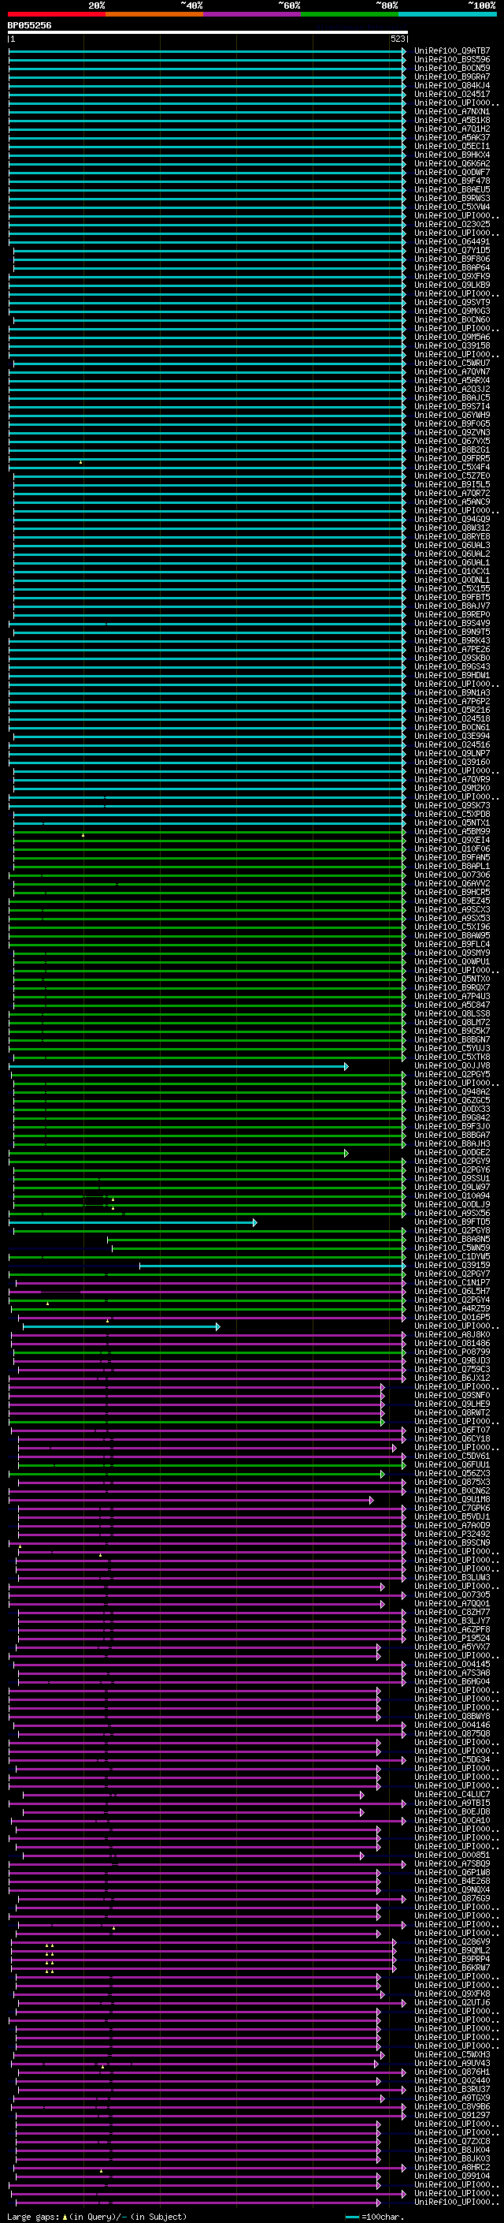Select hit label UniRef100_Q9XFK9
Screen dimensions: 504x2223
pos(452,276)
